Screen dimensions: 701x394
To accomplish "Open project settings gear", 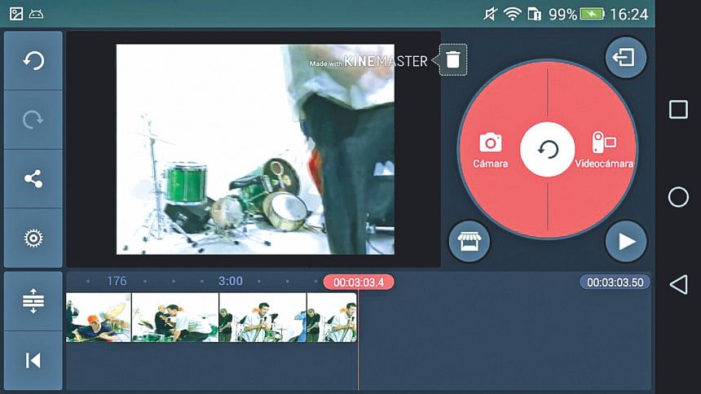I will point(33,238).
